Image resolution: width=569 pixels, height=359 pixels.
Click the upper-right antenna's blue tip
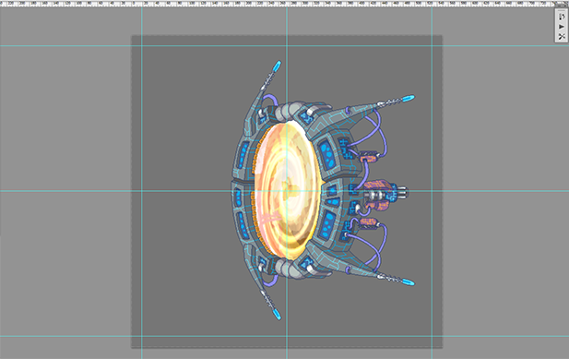[409, 98]
